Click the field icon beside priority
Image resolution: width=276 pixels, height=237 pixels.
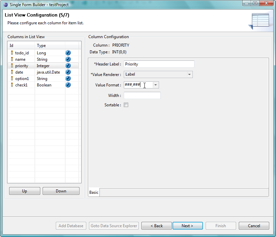point(12,65)
